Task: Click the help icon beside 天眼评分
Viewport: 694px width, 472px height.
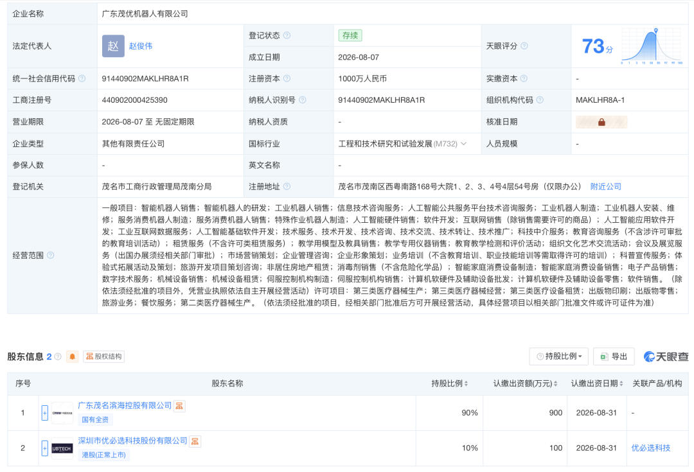Action: pos(524,46)
